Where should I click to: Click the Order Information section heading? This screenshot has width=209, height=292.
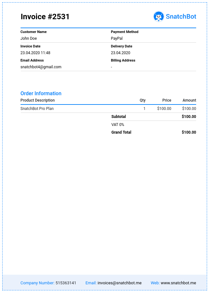41,93
